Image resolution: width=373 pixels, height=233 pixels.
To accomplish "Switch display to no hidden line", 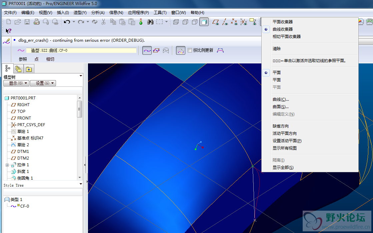I will pyautogui.click(x=195, y=22).
